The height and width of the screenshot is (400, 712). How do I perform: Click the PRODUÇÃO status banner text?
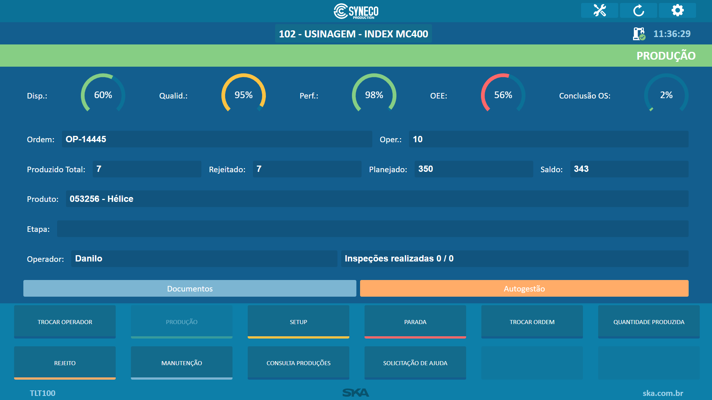tap(666, 56)
